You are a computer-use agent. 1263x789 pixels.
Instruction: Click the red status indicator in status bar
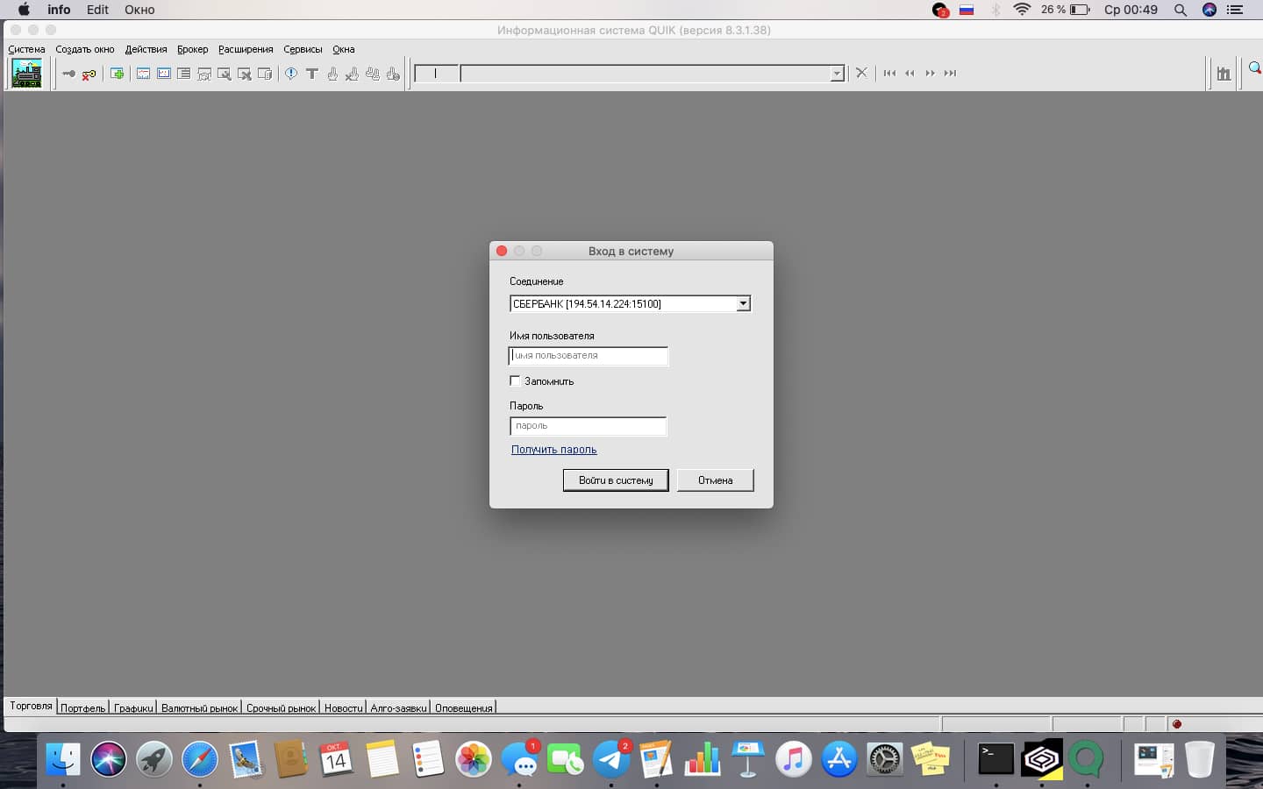(x=1177, y=724)
